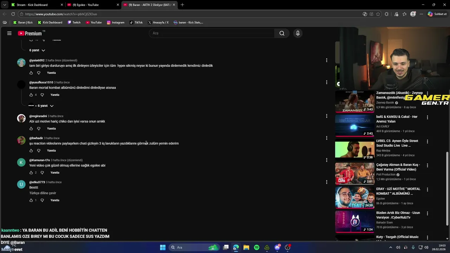Like the comment by @utku3773

pyautogui.click(x=31, y=200)
